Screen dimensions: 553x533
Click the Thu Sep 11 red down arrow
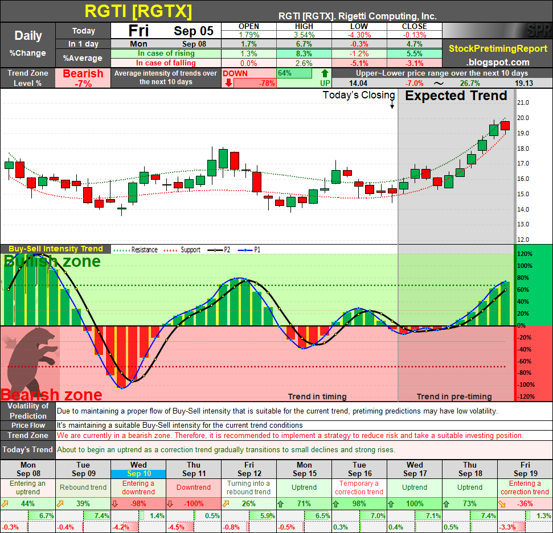170,504
